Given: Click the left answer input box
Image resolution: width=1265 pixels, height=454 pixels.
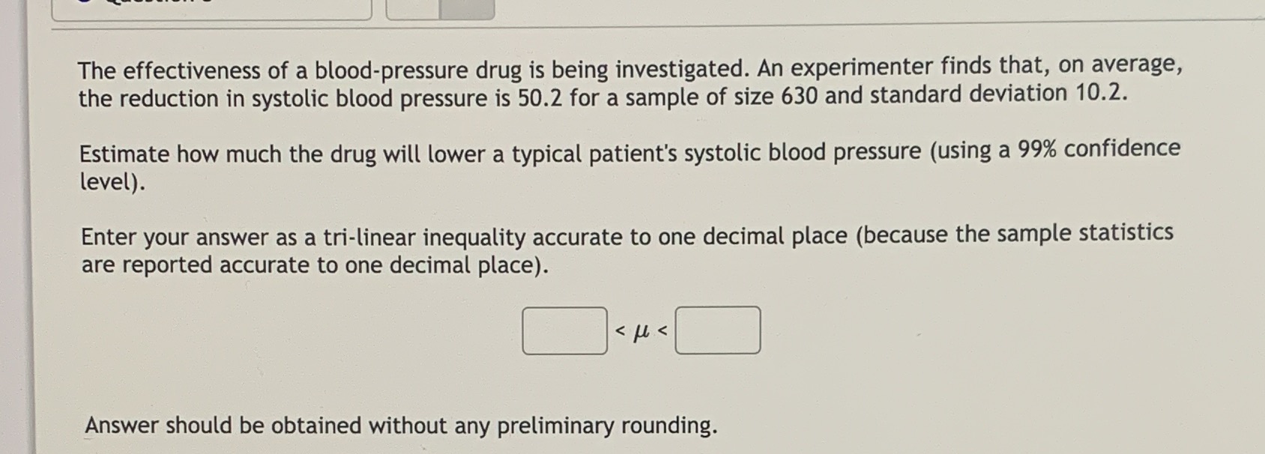Looking at the screenshot, I should pyautogui.click(x=566, y=331).
